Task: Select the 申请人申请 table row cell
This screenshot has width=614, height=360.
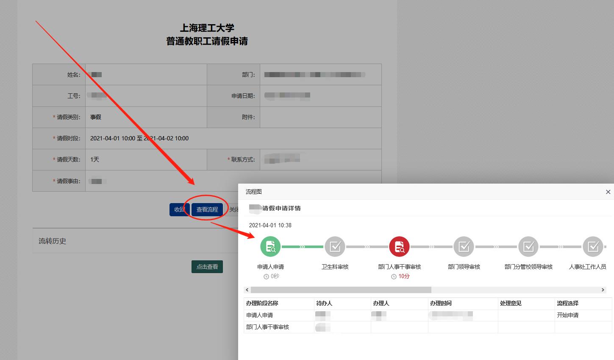Action: (279, 315)
